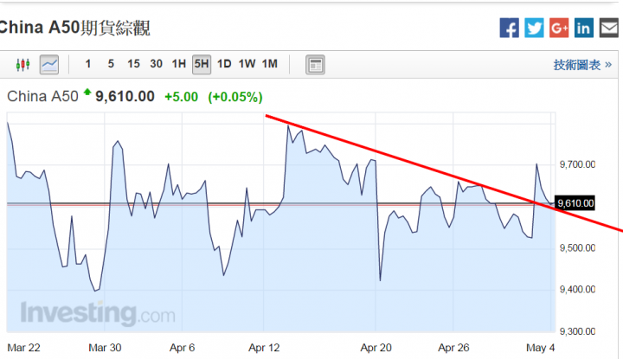
Task: Share the chart on Facebook
Action: (509, 28)
